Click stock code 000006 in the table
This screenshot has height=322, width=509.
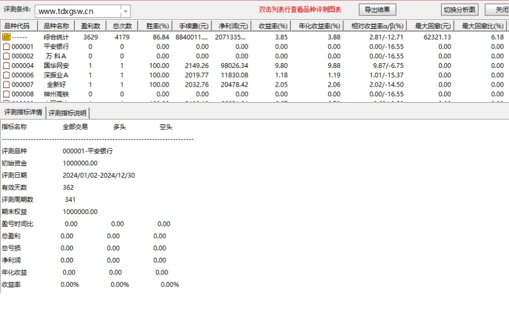[22, 75]
